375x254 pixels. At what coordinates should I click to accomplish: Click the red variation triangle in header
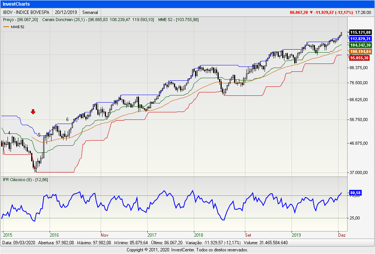(311, 12)
